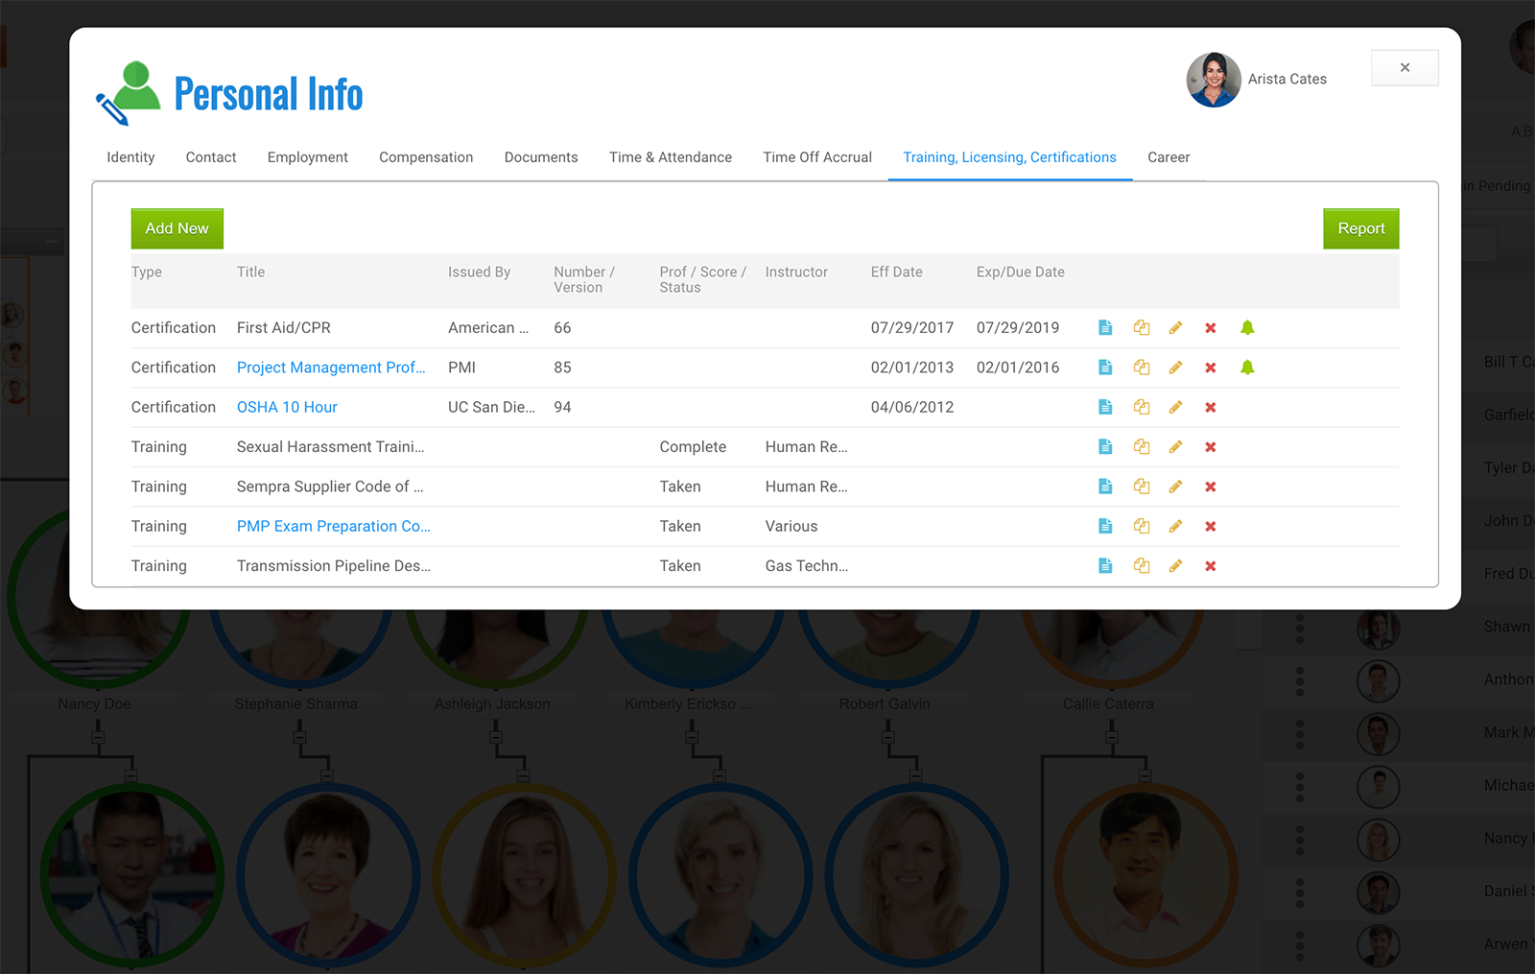Click the Various instructor cell

tap(791, 526)
